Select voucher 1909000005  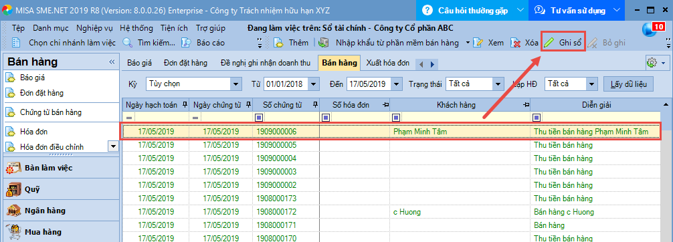click(276, 145)
